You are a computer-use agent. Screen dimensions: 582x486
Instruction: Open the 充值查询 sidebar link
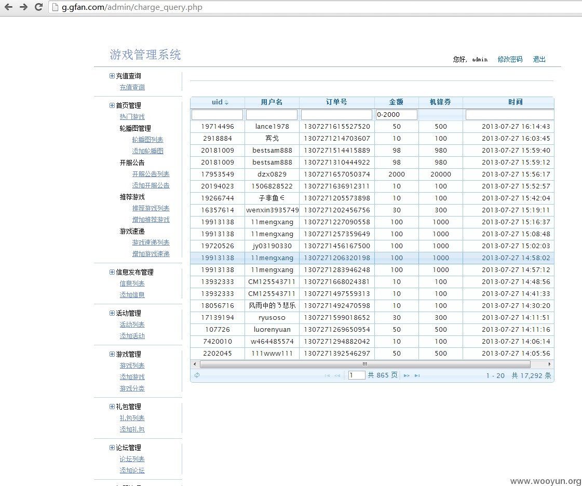132,87
